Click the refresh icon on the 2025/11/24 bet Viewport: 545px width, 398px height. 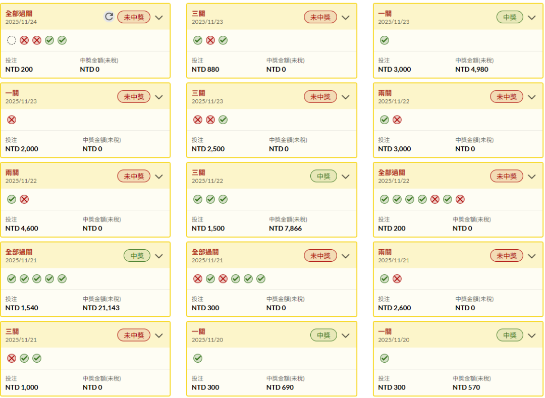pyautogui.click(x=108, y=17)
